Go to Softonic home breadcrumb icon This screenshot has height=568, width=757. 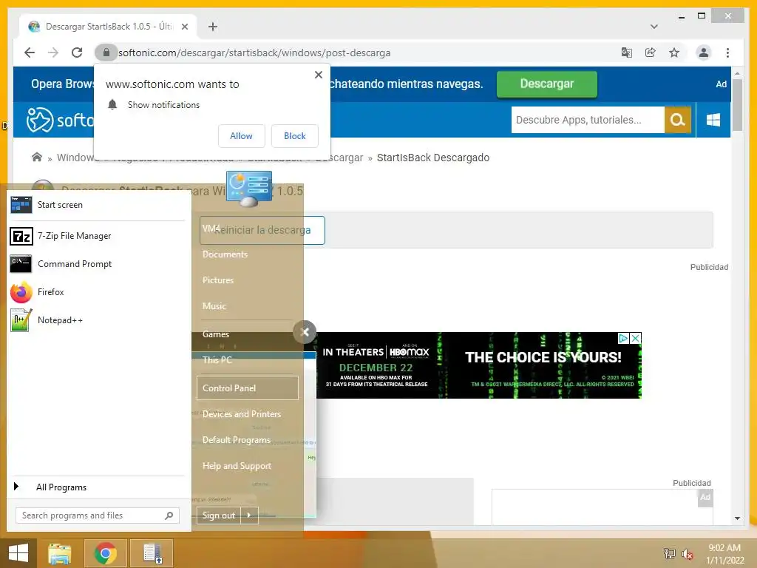point(37,157)
